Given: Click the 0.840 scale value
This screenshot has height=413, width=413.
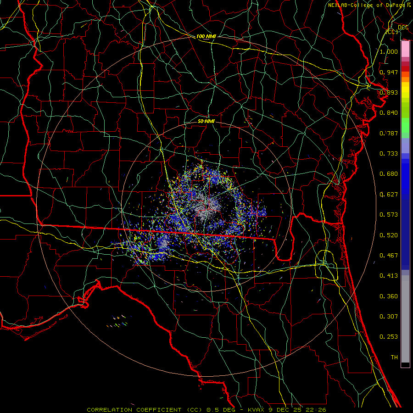Looking at the screenshot, I should (389, 113).
